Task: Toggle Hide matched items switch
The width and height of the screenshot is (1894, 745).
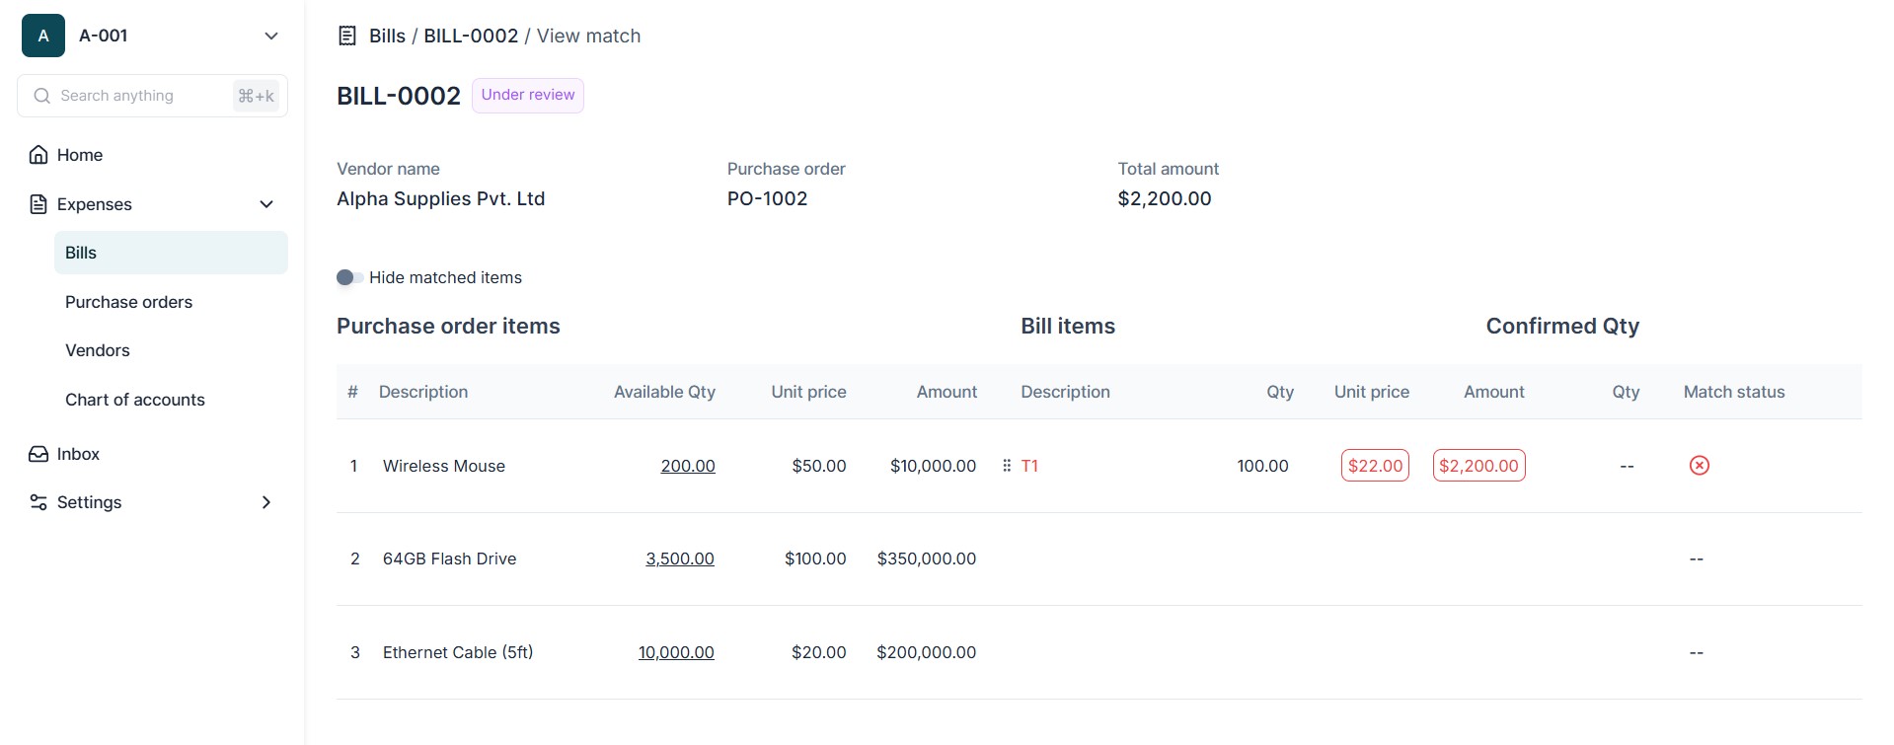Action: coord(349,277)
